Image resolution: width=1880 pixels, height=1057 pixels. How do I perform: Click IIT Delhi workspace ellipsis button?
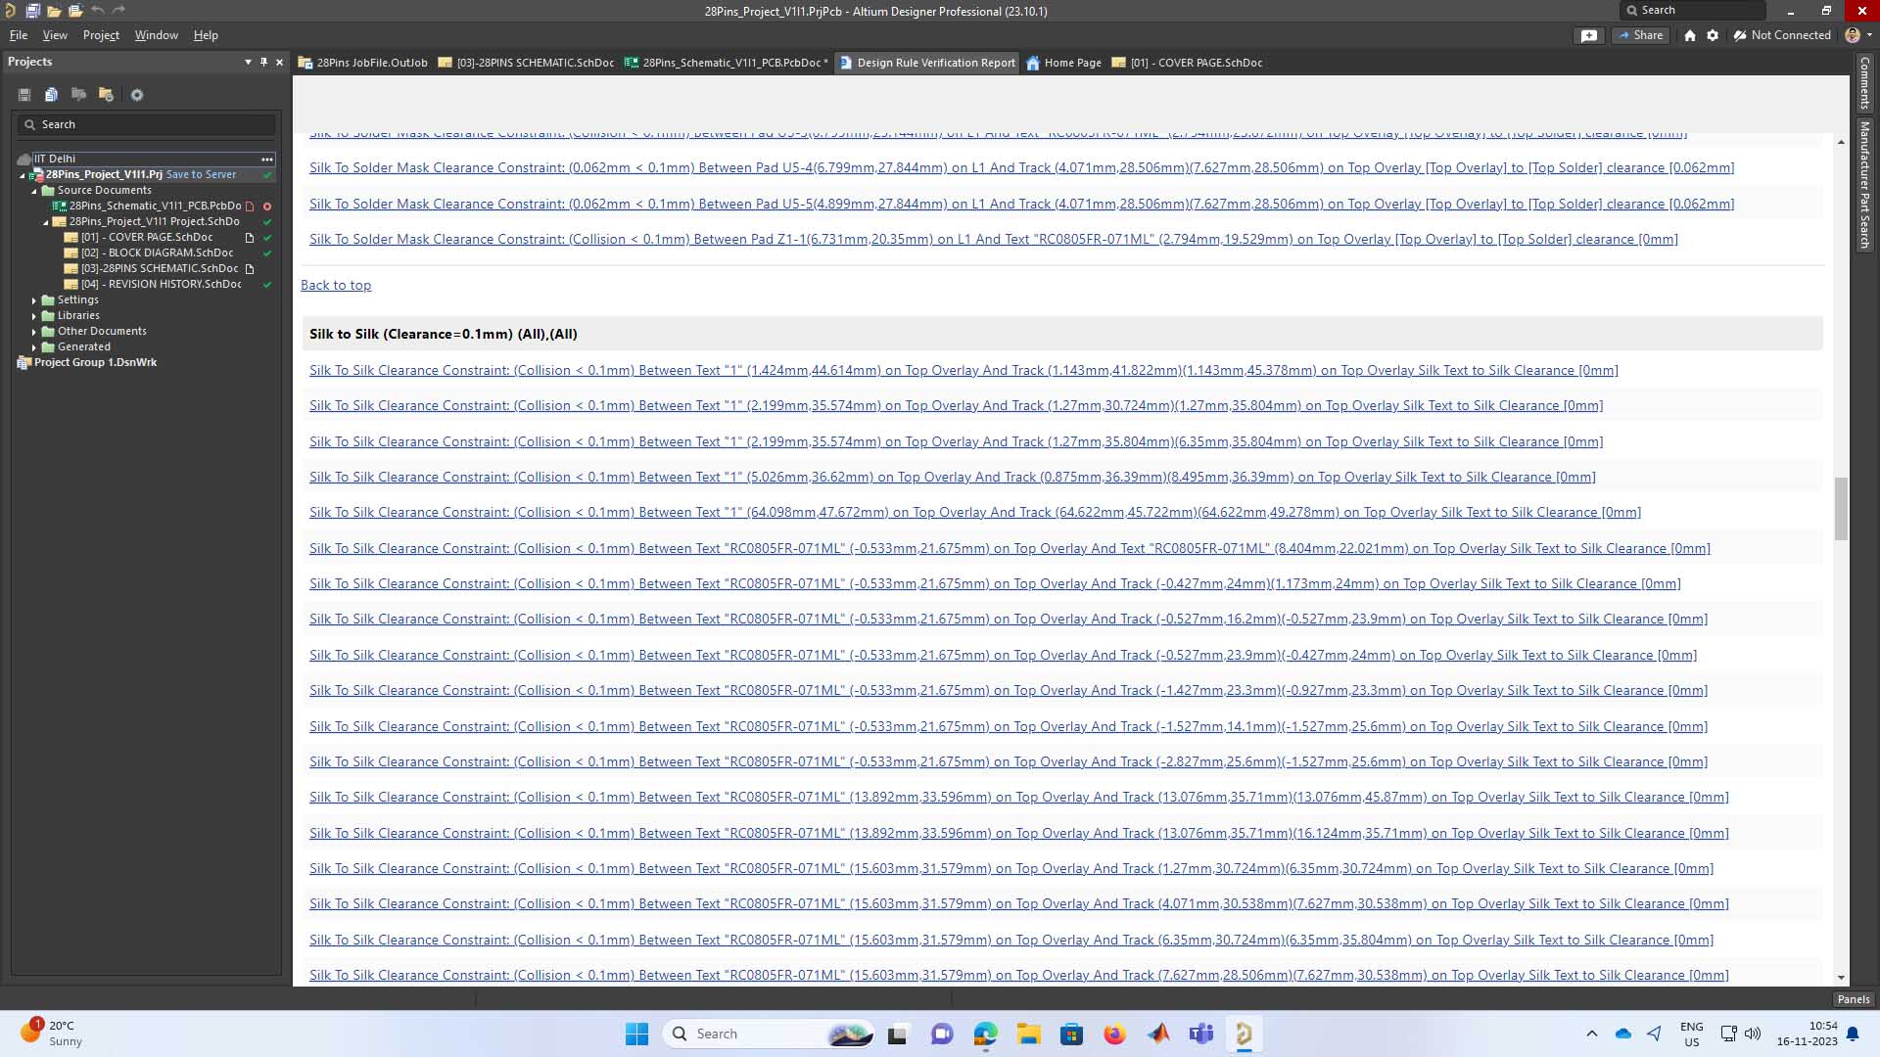(266, 159)
